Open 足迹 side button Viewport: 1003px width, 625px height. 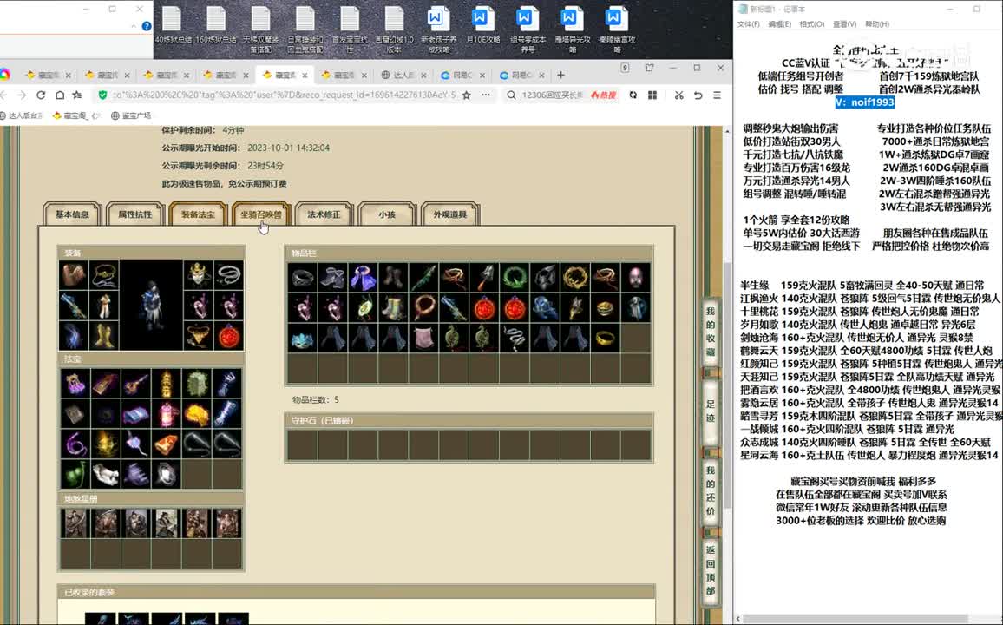(711, 411)
